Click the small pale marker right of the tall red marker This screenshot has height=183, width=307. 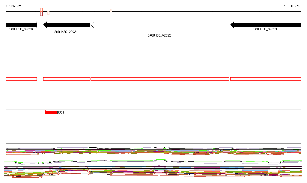pyautogui.click(x=48, y=13)
